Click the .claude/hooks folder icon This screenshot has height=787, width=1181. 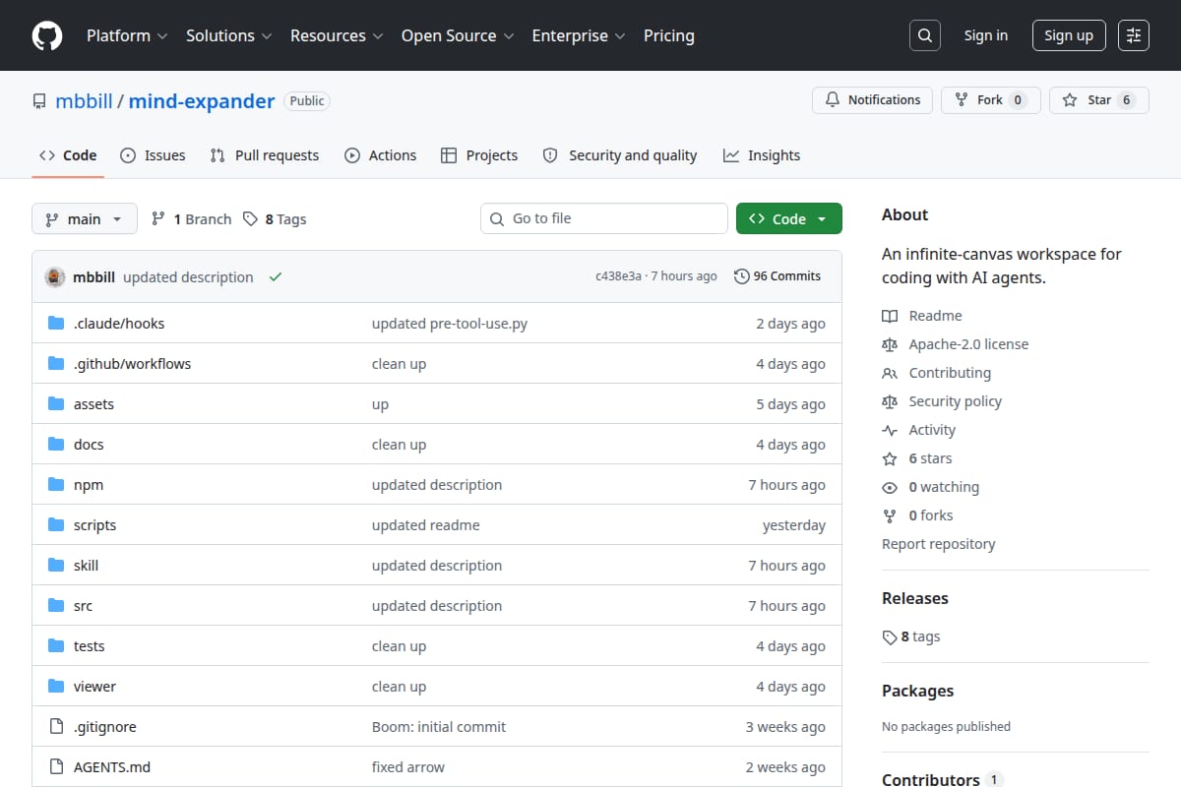[x=56, y=324]
